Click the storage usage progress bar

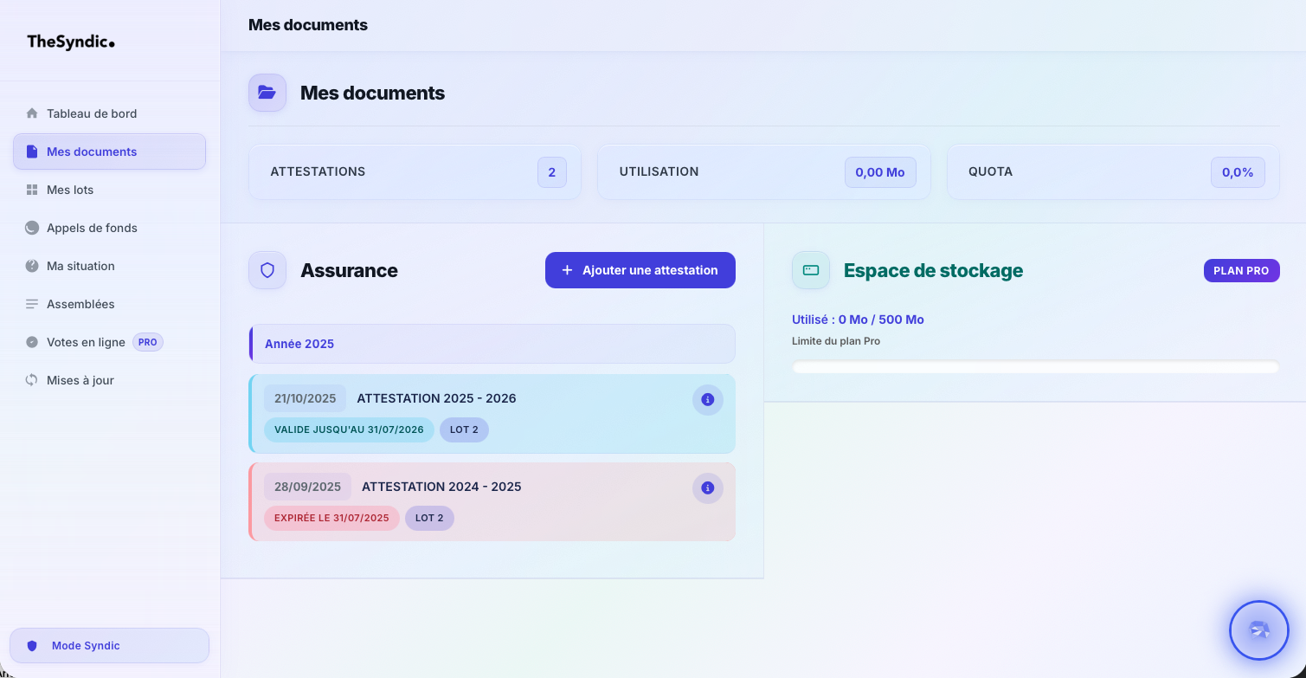point(1034,366)
